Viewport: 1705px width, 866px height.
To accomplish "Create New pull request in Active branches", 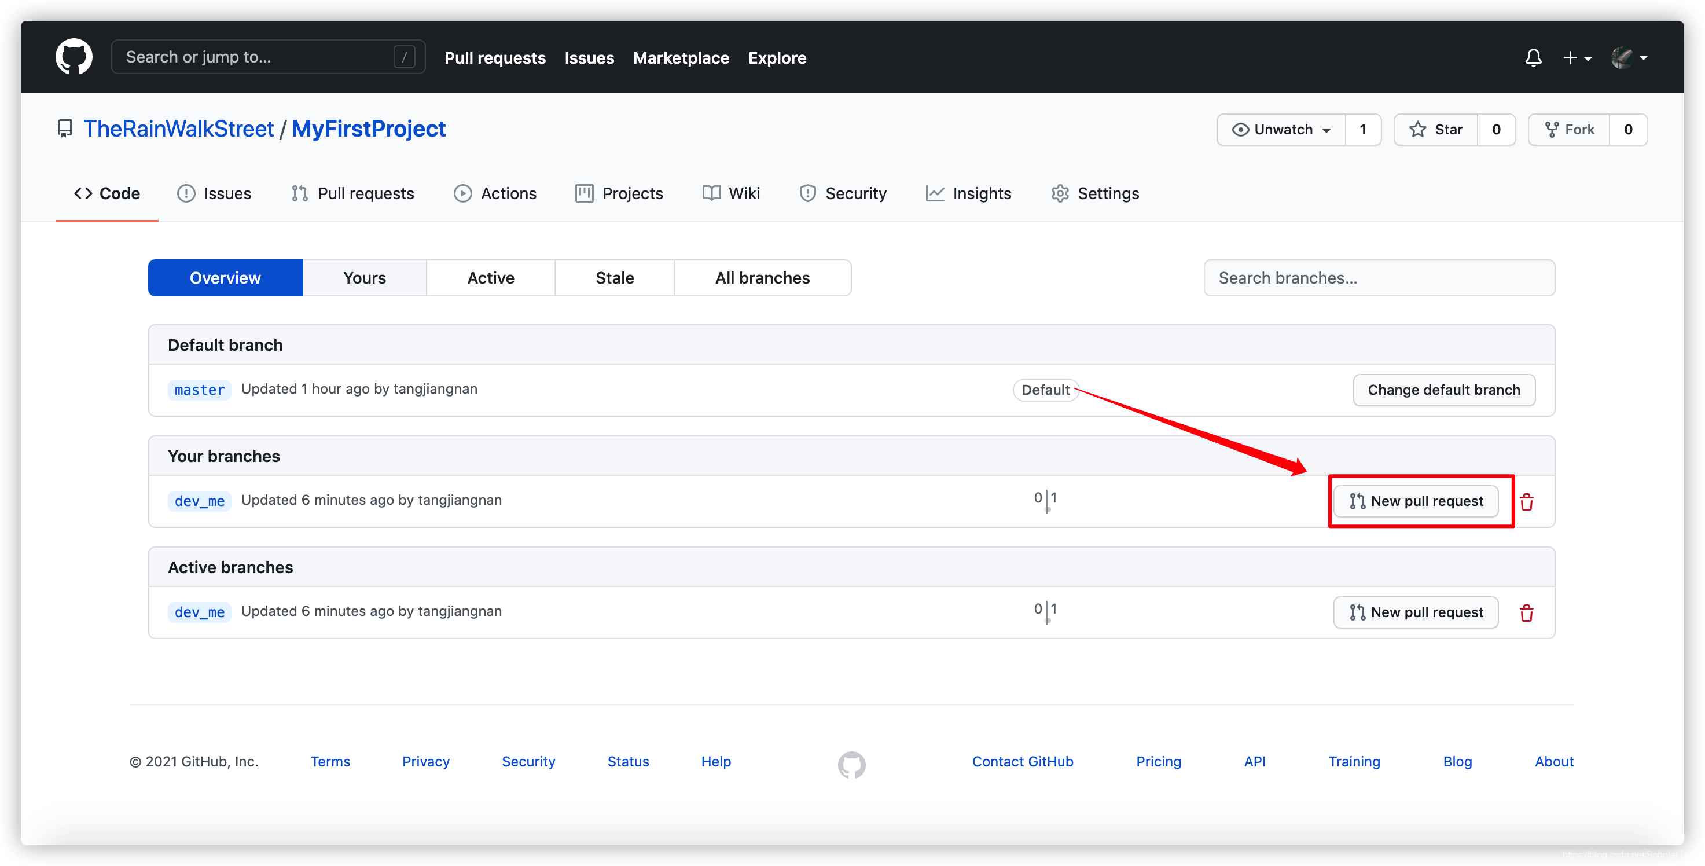I will tap(1416, 612).
